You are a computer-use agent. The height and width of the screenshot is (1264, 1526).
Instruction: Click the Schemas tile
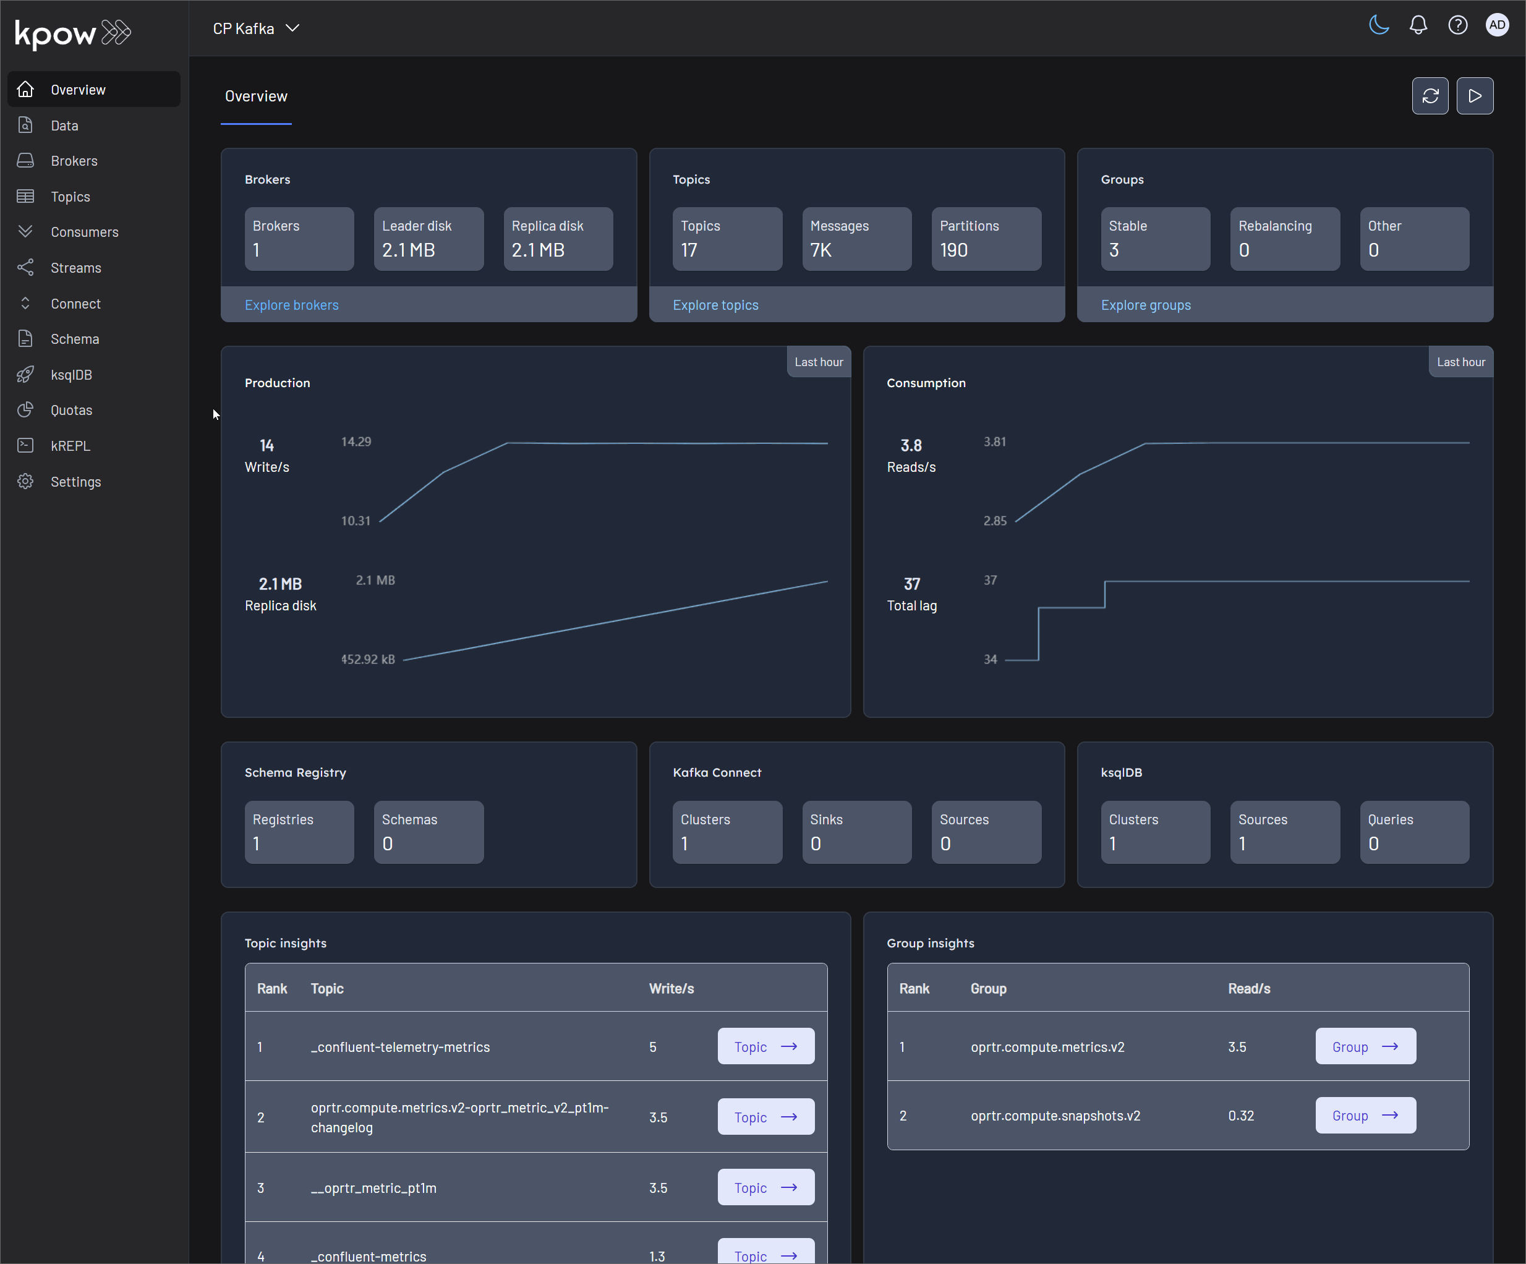pyautogui.click(x=428, y=832)
